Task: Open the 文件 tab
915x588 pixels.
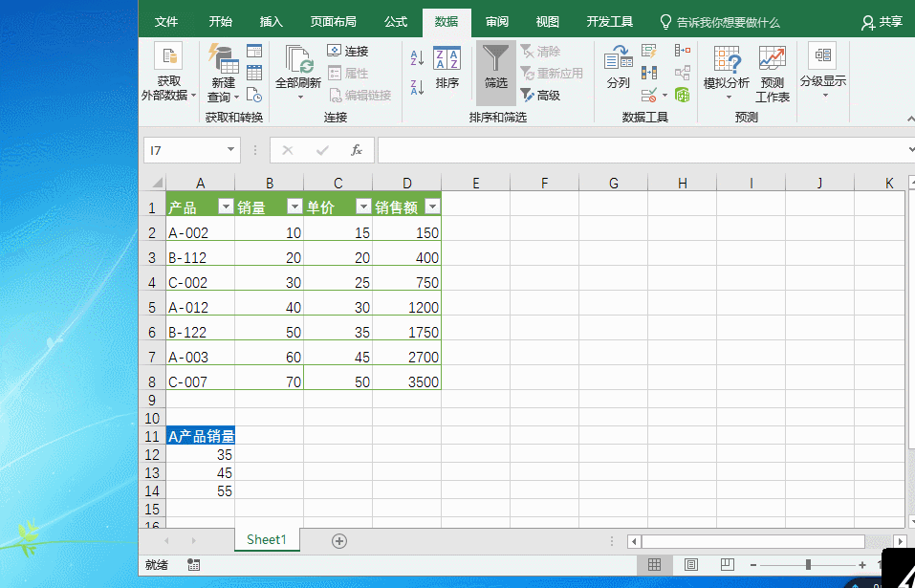Action: 166,22
